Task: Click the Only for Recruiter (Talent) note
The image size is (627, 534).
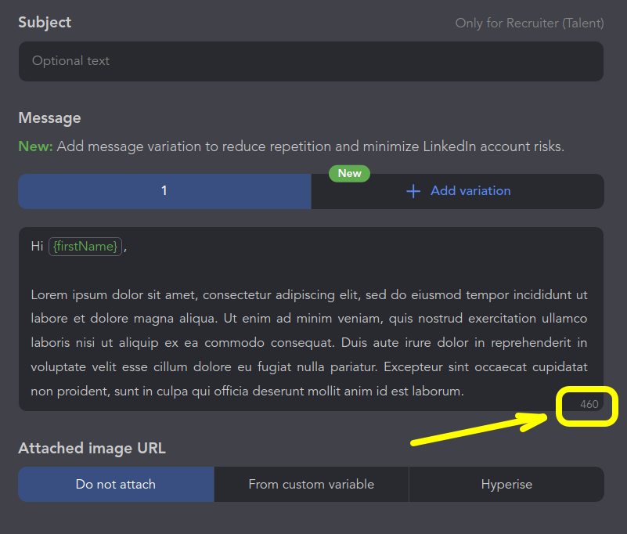Action: 529,23
